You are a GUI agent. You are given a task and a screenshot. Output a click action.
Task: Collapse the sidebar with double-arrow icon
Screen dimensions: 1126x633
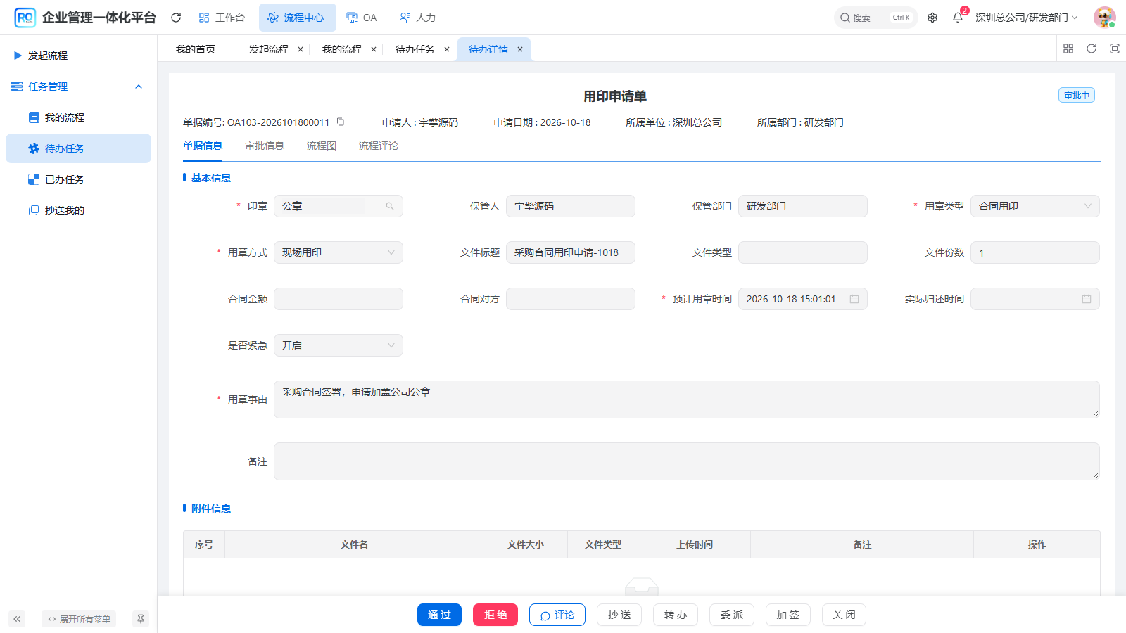(17, 619)
